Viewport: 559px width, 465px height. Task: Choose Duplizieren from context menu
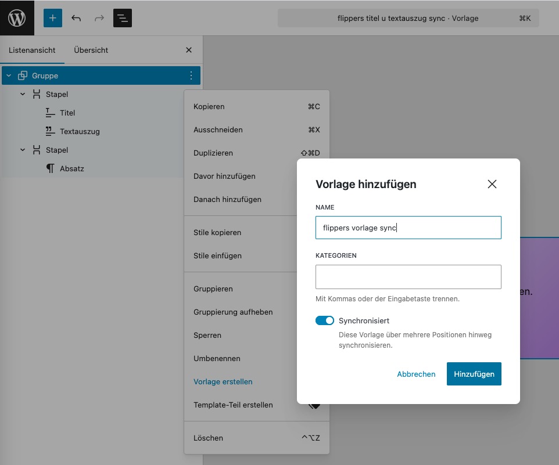click(x=213, y=153)
